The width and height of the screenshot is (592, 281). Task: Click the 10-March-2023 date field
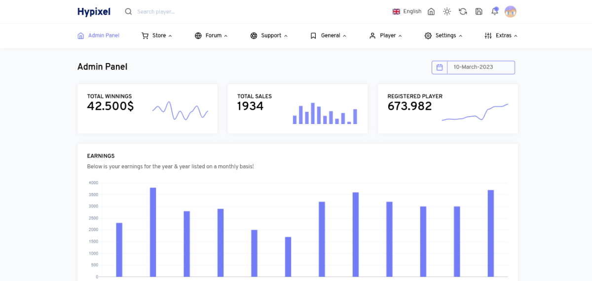click(480, 67)
